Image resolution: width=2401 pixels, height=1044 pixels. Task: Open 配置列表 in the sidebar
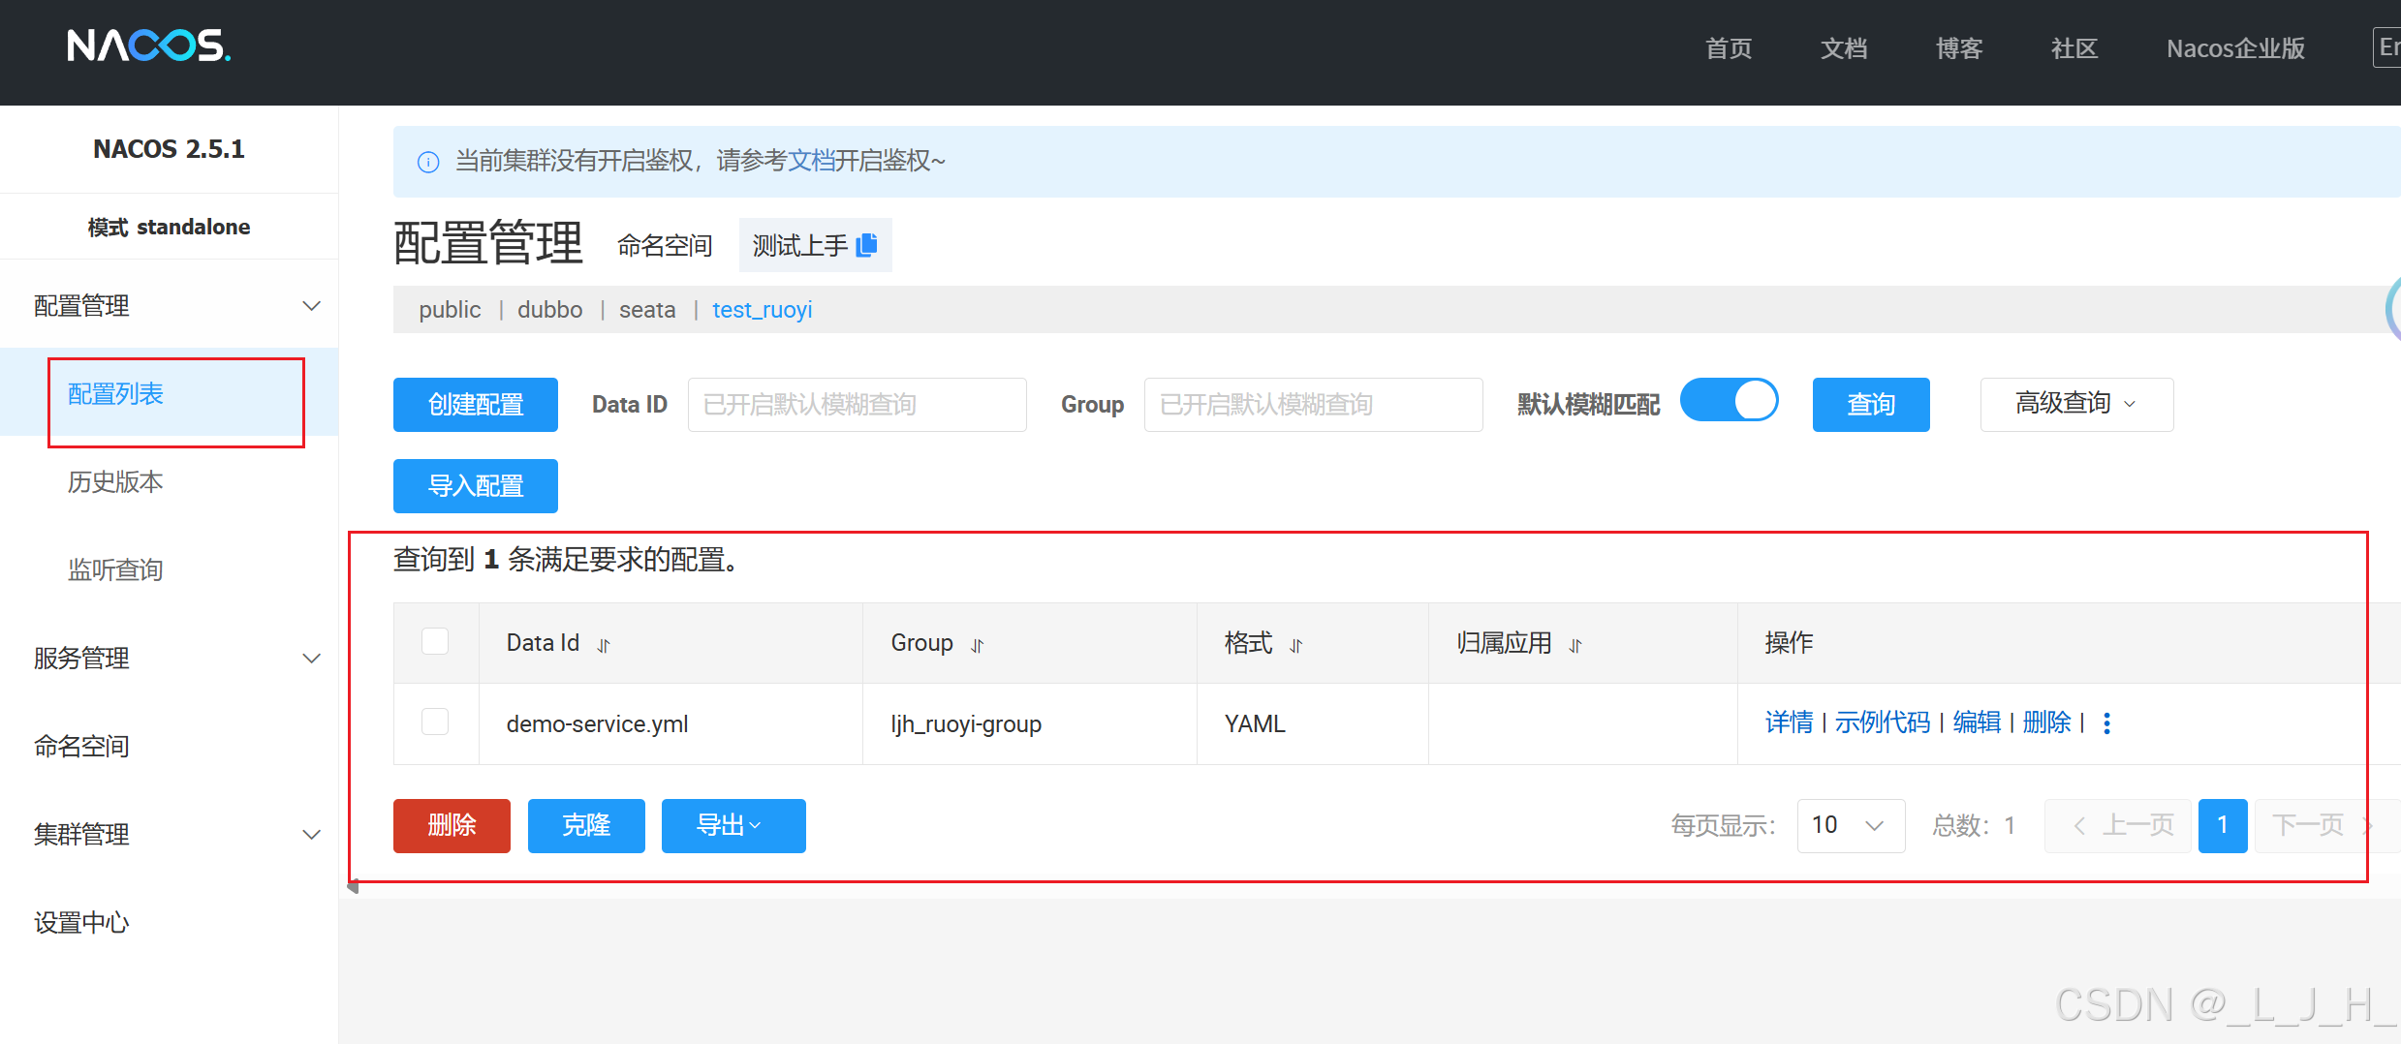[x=115, y=394]
